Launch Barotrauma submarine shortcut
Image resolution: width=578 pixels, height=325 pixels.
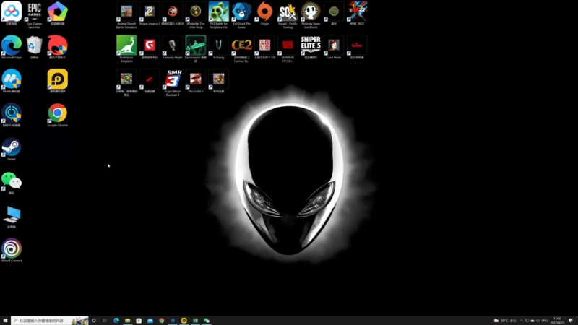click(195, 48)
